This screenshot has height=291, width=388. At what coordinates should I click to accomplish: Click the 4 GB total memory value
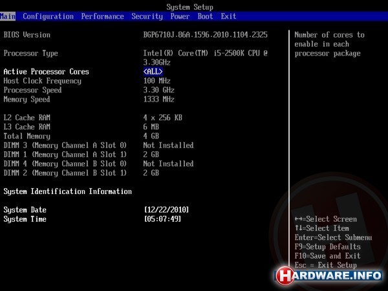tap(151, 136)
